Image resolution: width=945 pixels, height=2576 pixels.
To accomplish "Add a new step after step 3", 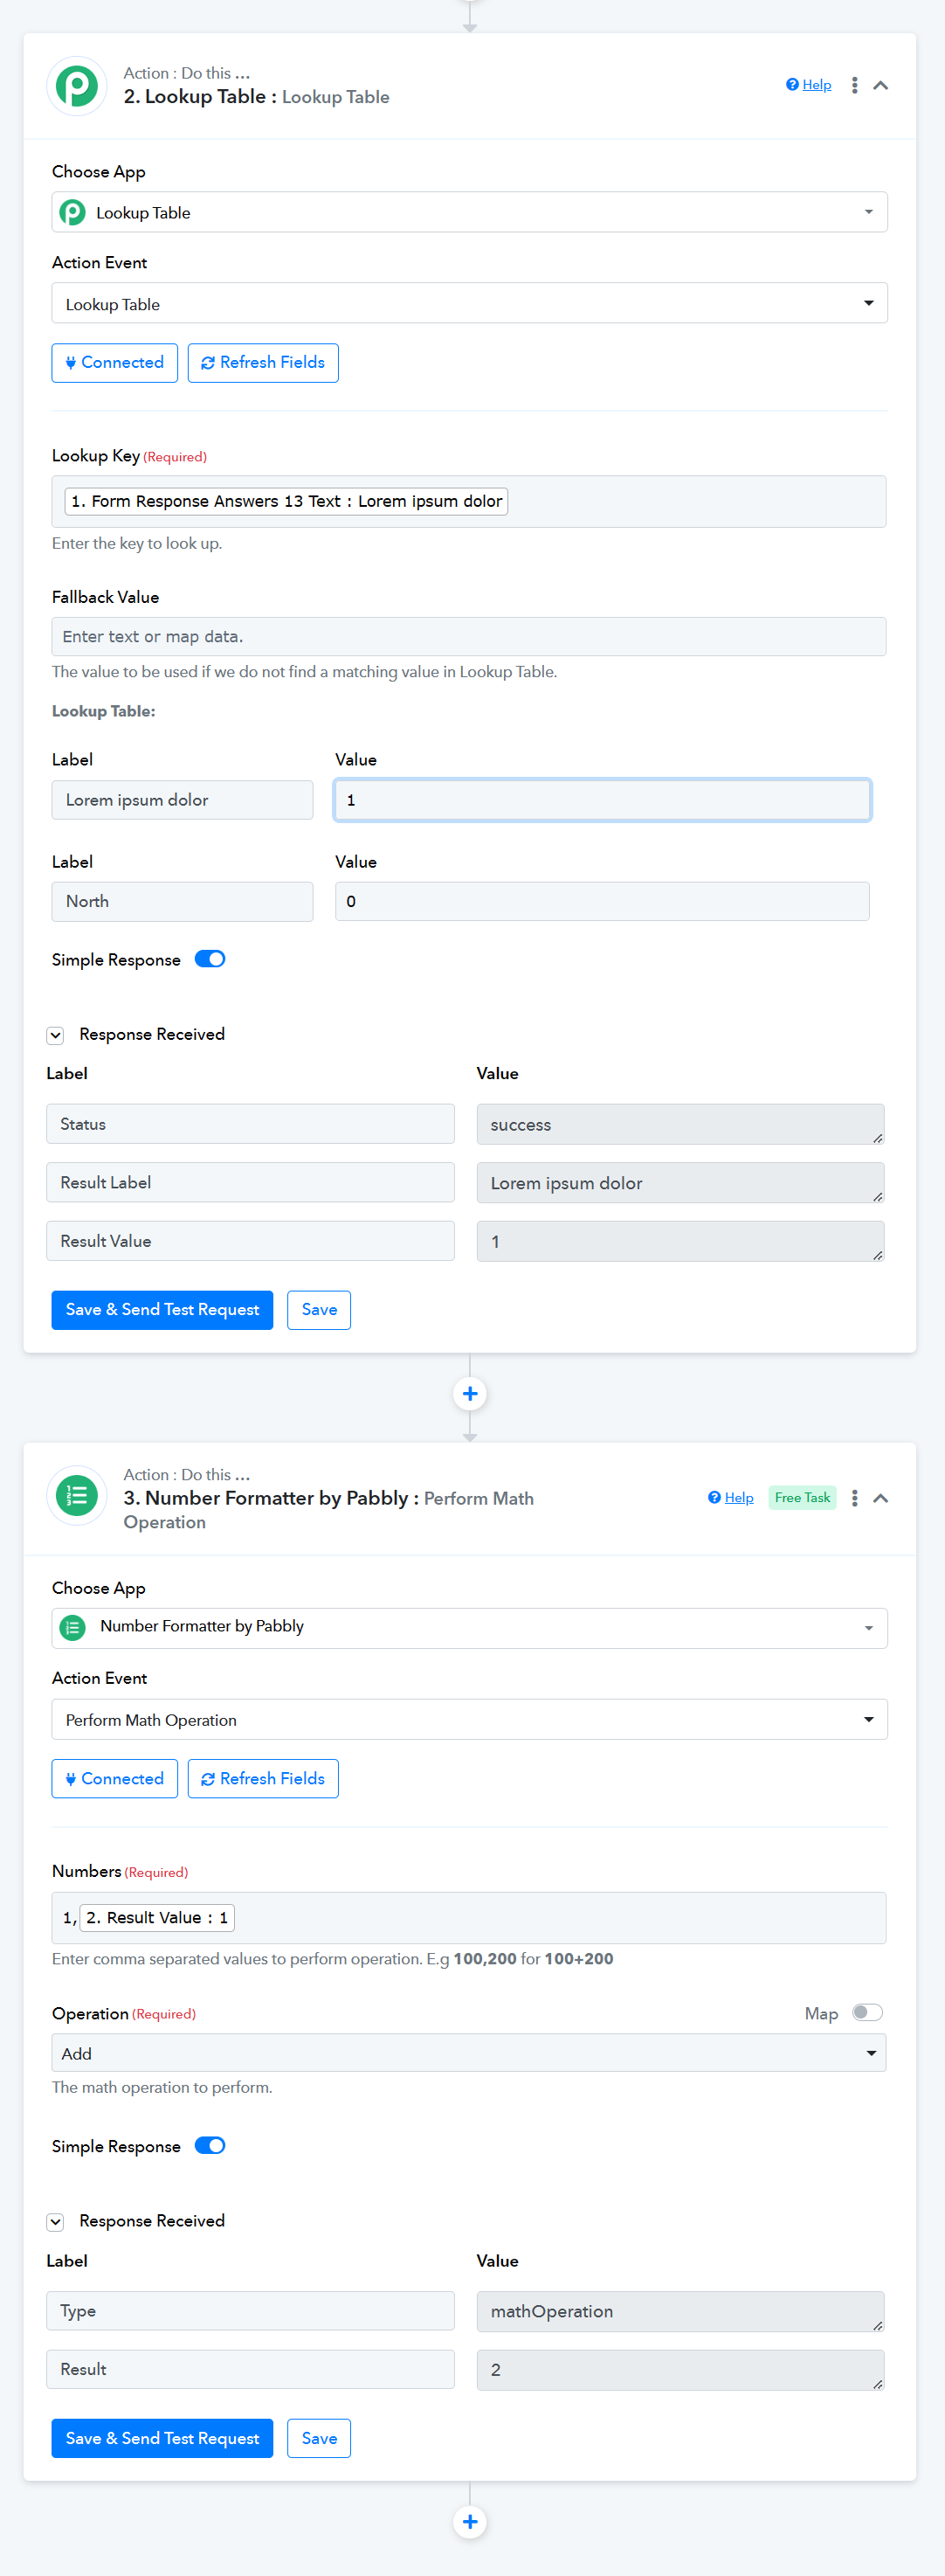I will pos(470,2522).
